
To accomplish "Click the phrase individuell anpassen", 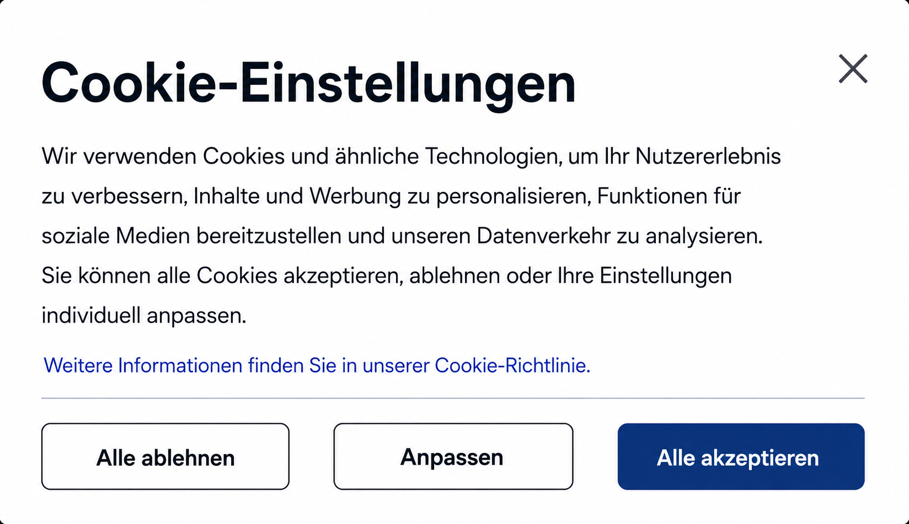I will point(144,316).
